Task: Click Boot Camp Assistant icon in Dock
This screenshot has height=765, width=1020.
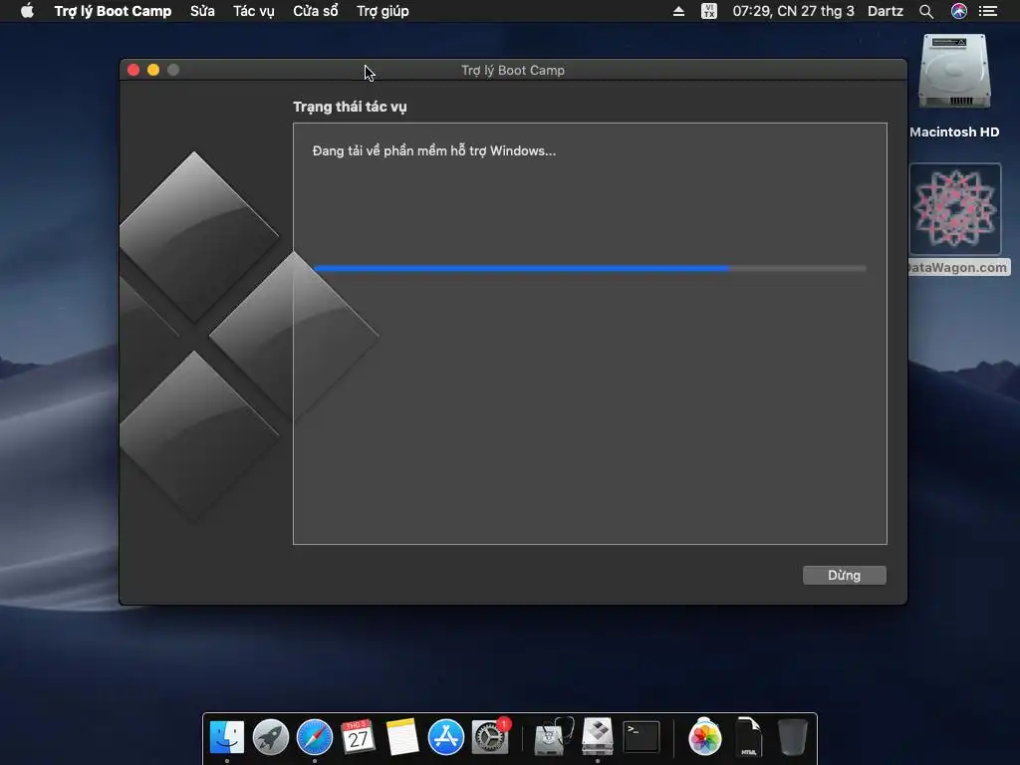Action: (598, 737)
